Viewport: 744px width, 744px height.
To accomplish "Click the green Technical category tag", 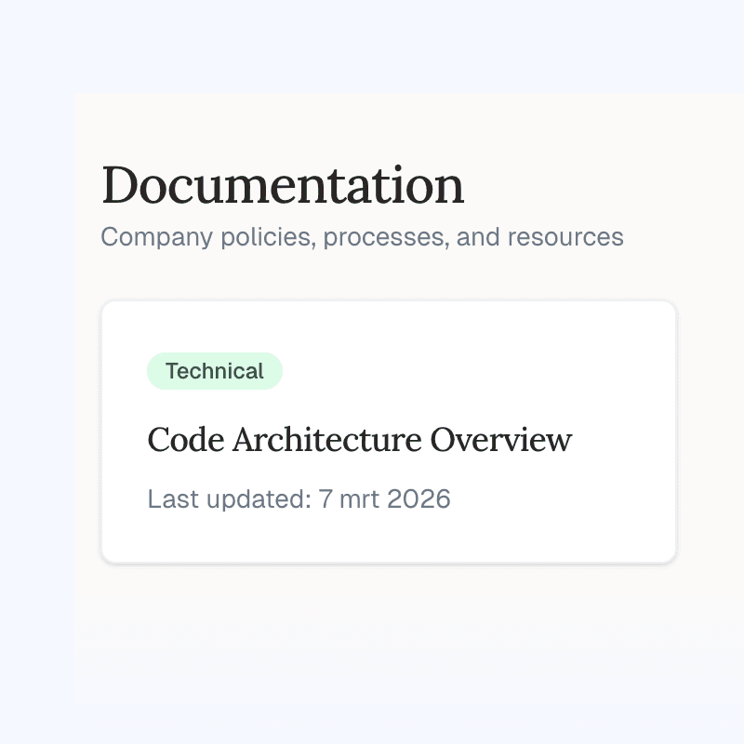I will coord(215,371).
